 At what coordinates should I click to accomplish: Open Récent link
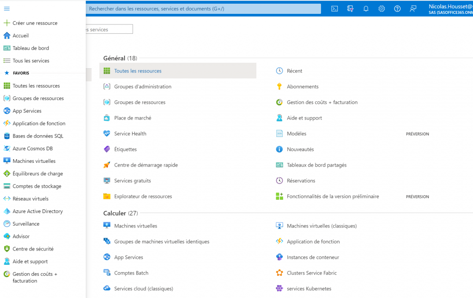pos(294,71)
